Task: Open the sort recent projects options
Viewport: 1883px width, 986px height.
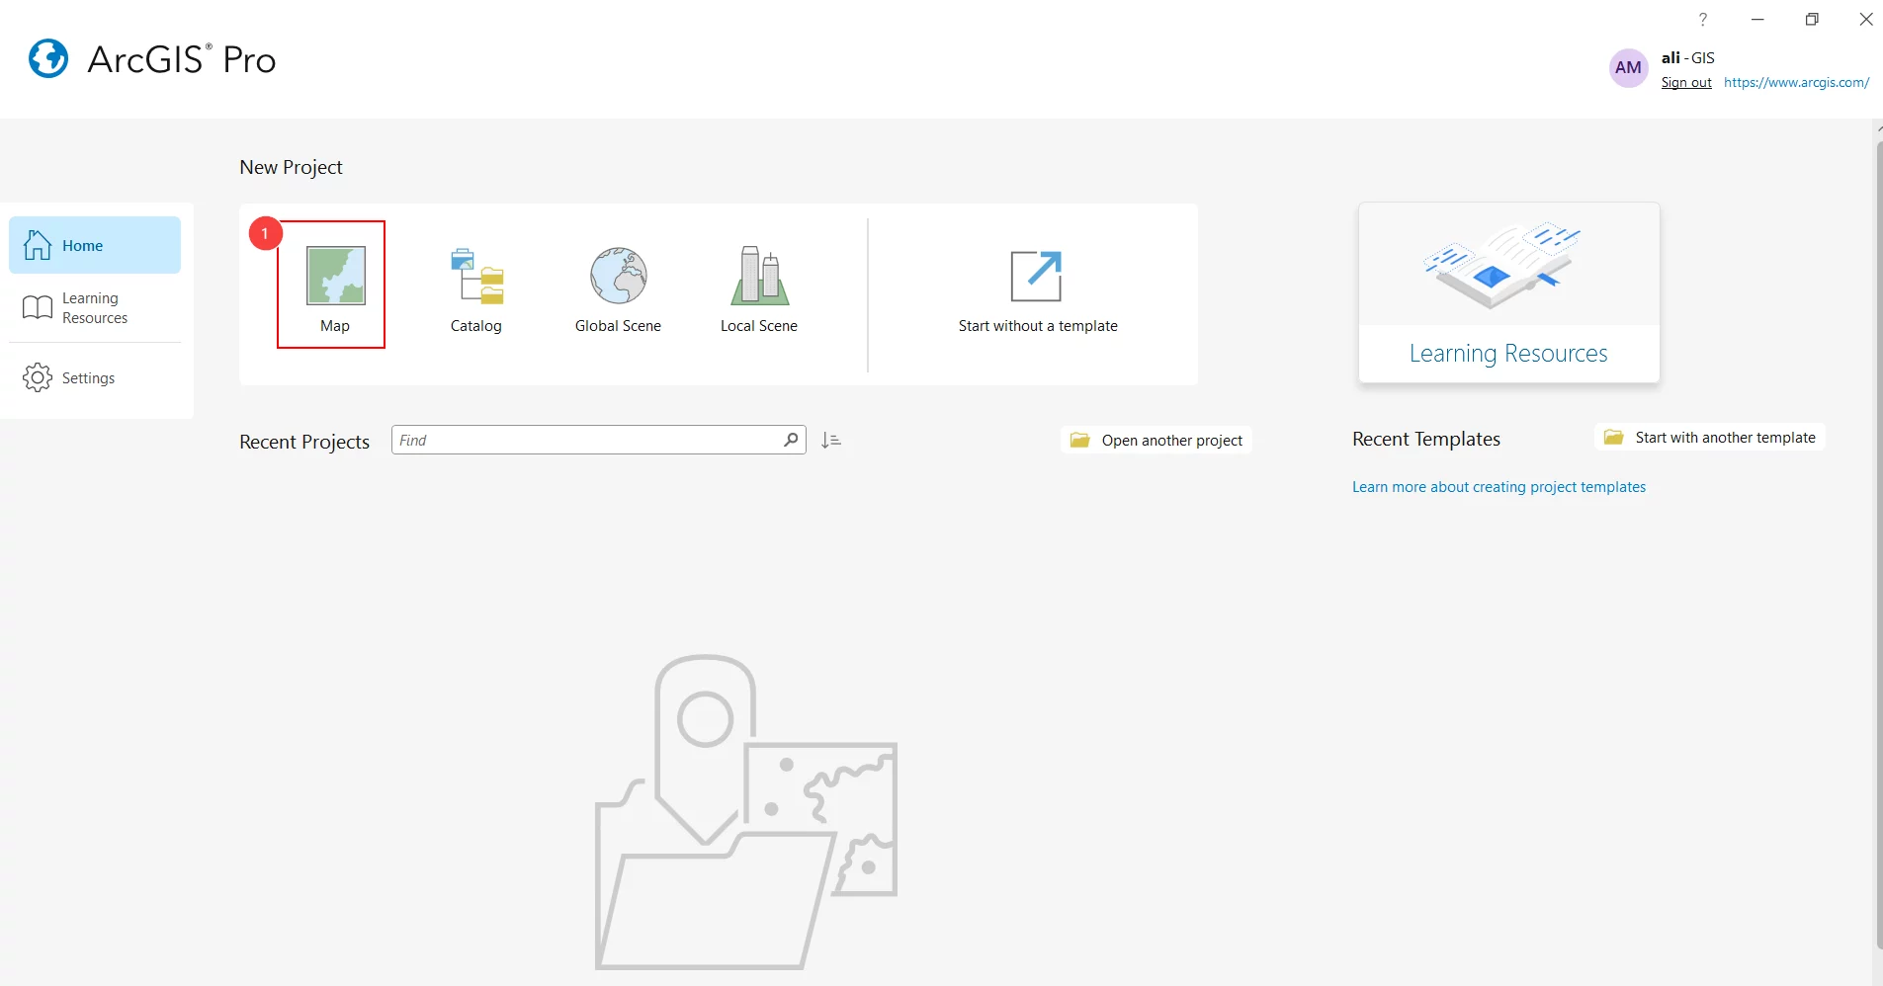Action: pos(831,441)
